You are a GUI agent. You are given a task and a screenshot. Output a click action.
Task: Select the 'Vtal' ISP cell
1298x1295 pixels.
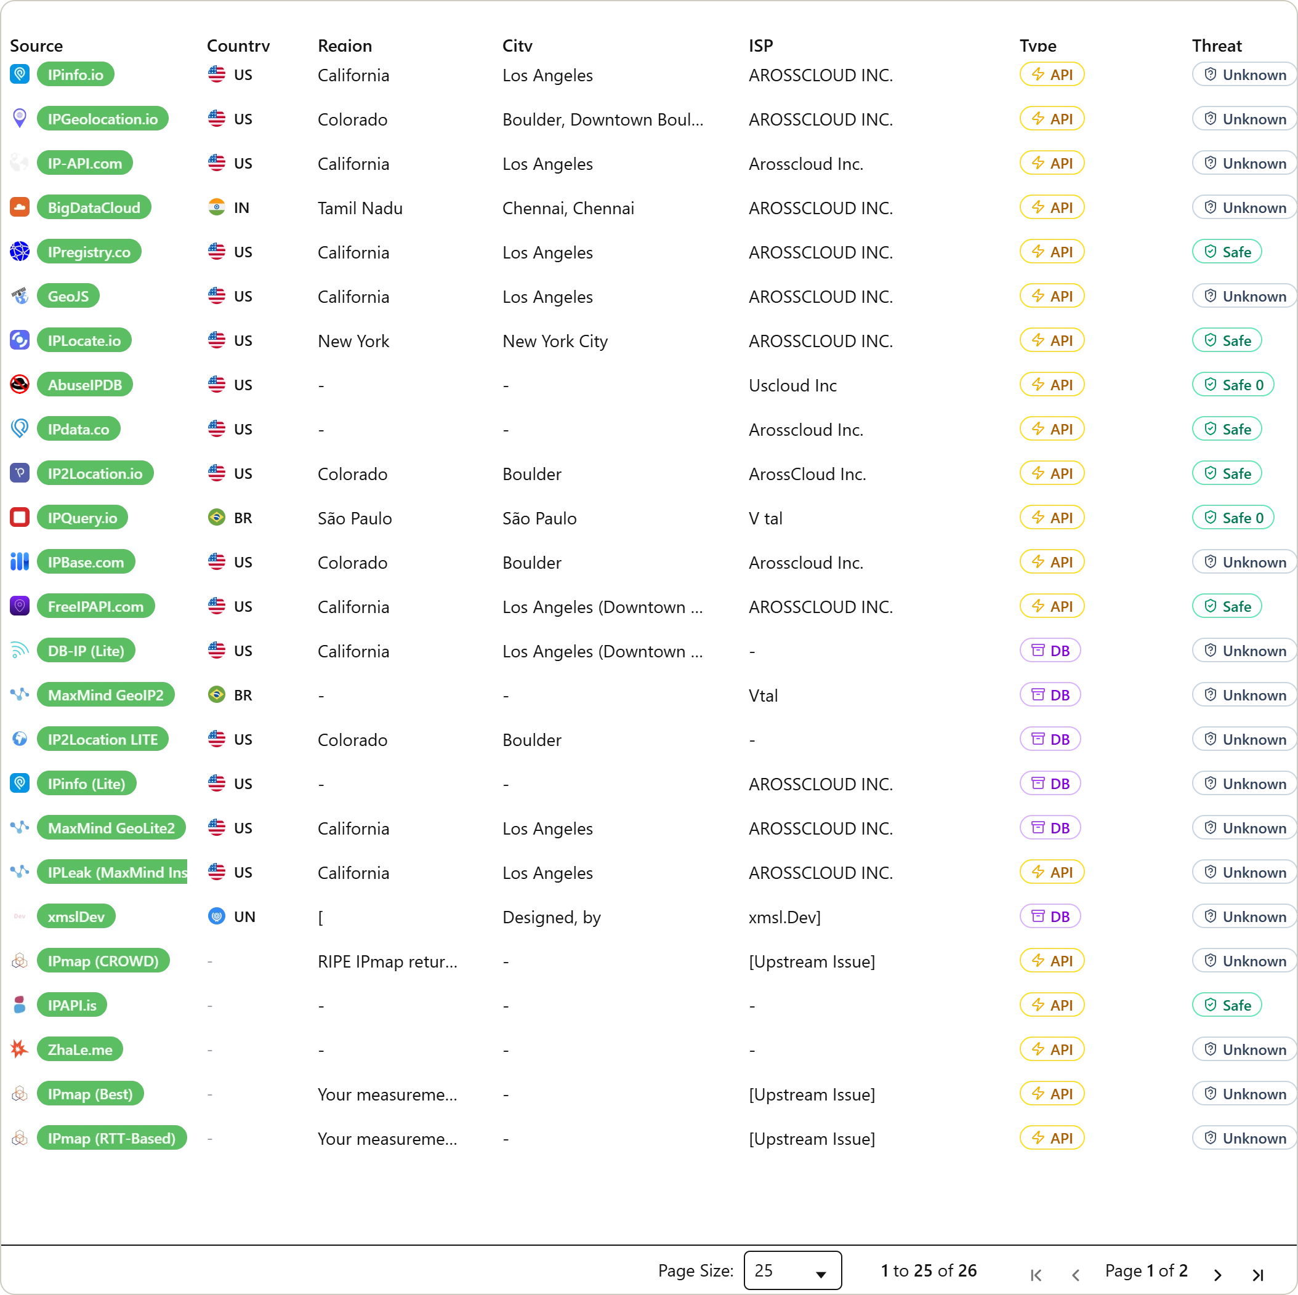click(x=763, y=696)
